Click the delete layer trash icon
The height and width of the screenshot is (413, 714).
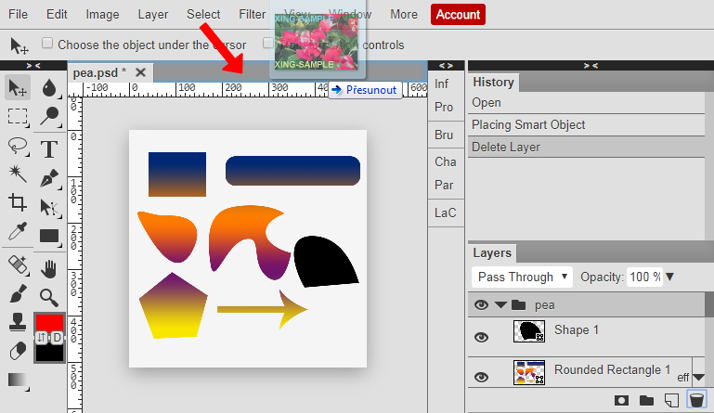click(x=695, y=400)
